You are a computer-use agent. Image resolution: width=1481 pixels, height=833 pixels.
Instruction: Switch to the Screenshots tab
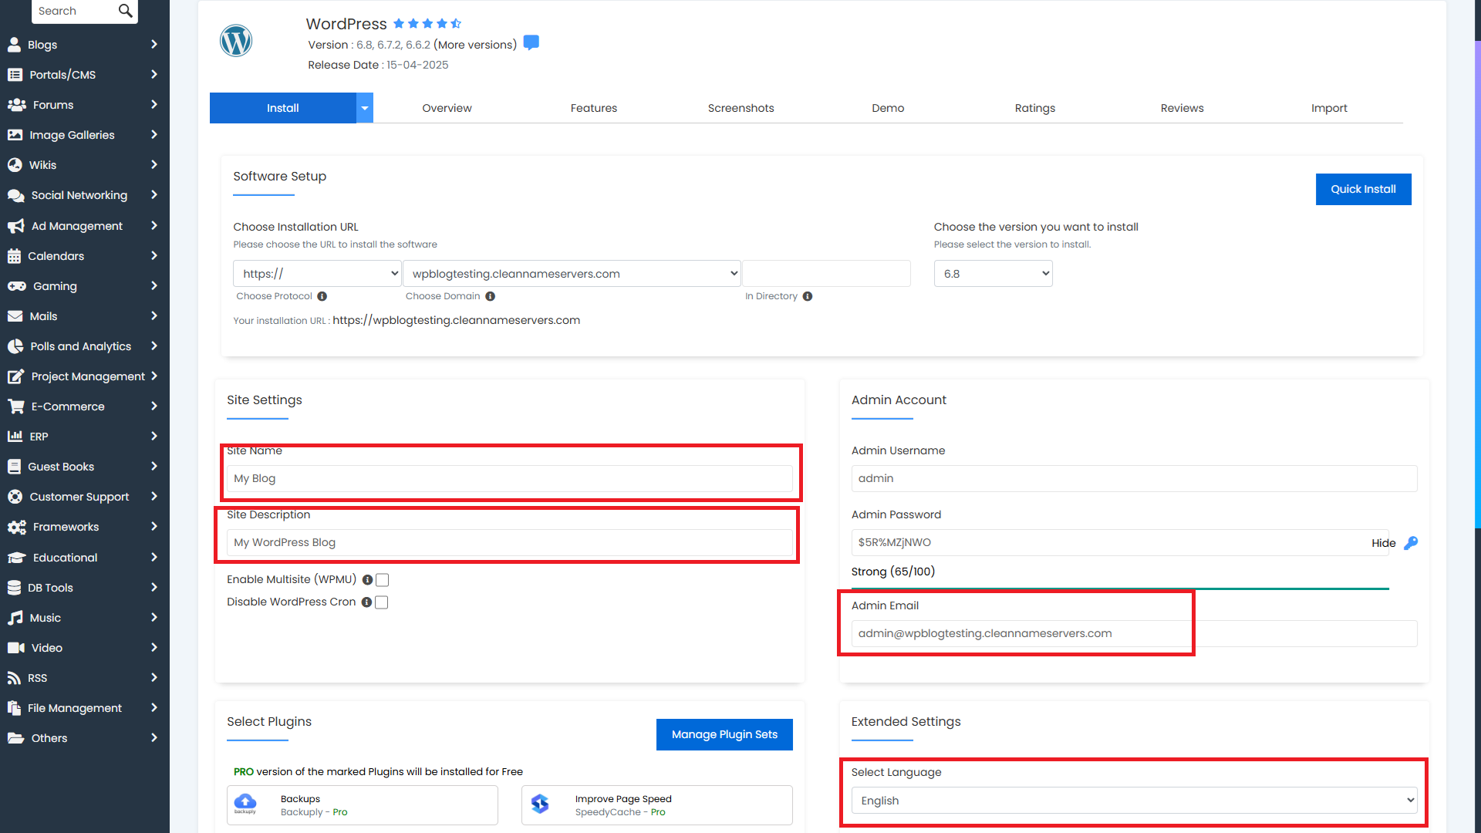coord(740,108)
